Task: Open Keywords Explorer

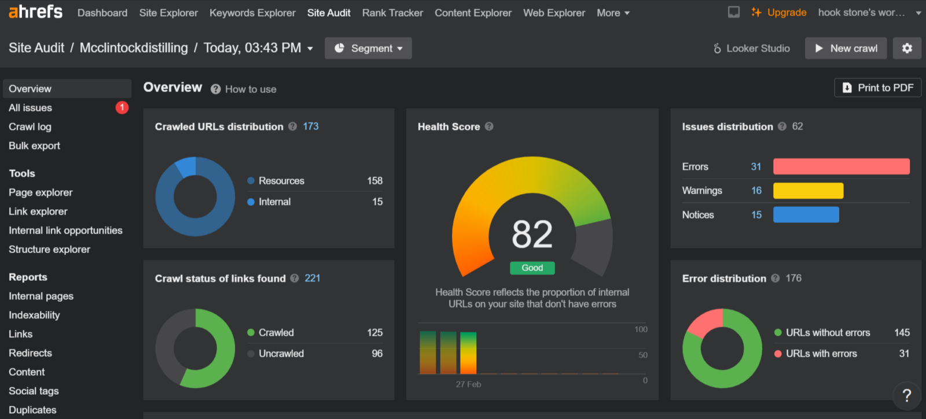Action: 252,13
